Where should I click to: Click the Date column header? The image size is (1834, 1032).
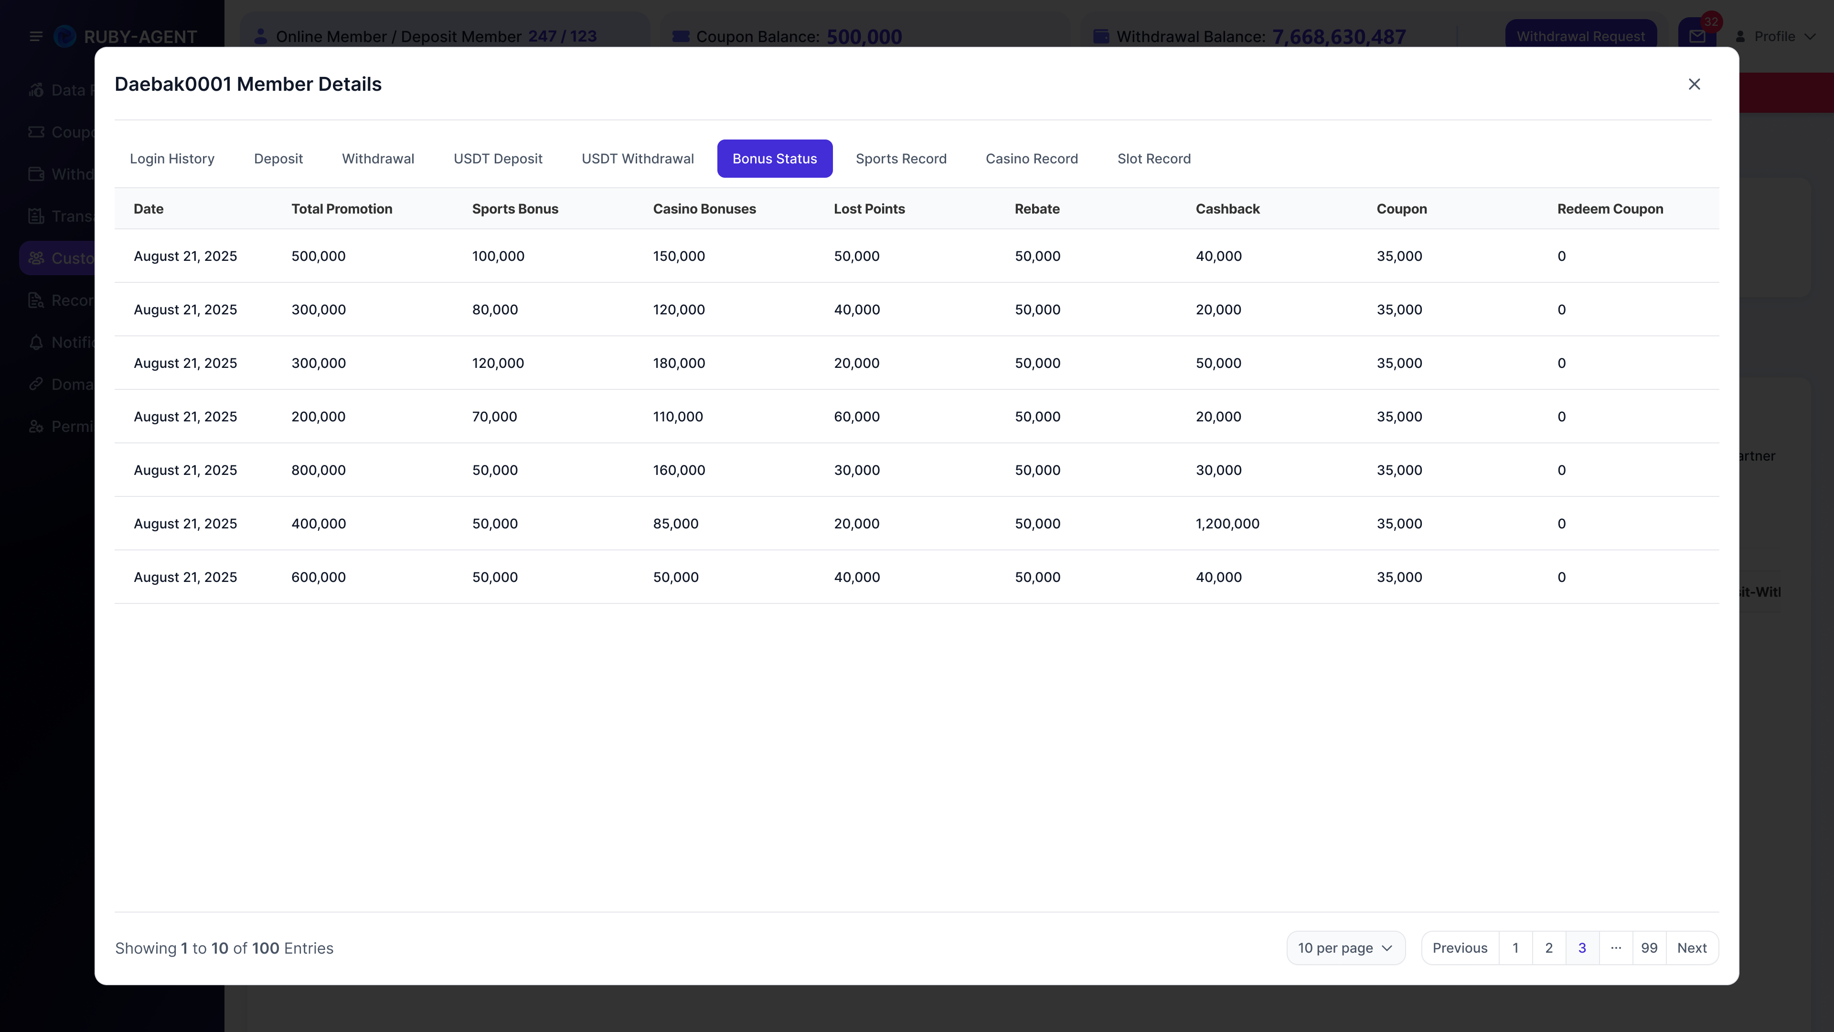[x=149, y=209]
